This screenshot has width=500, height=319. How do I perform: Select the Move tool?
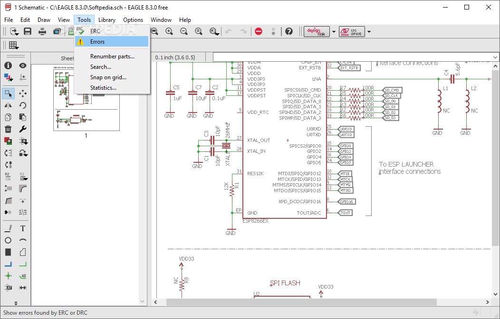point(23,94)
